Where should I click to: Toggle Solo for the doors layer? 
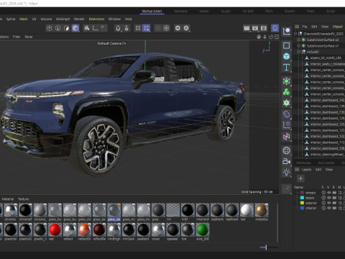click(x=323, y=198)
